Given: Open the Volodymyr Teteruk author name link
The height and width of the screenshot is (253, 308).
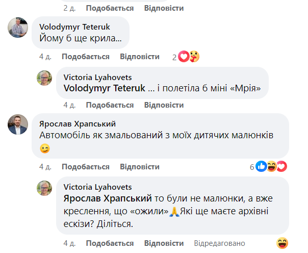Looking at the screenshot, I should click(74, 27).
